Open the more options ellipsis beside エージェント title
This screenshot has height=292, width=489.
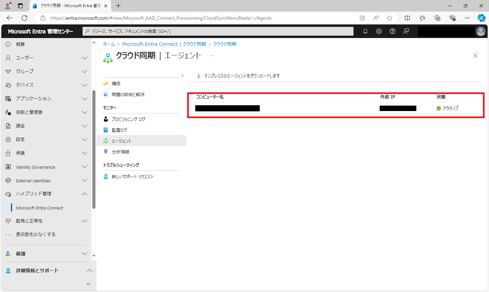pos(212,55)
